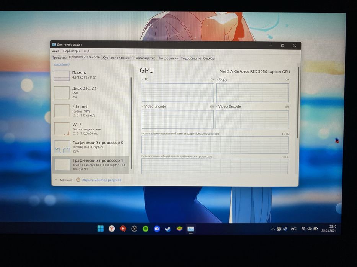Click the GPU panel vertical scrollbar

[x=297, y=102]
